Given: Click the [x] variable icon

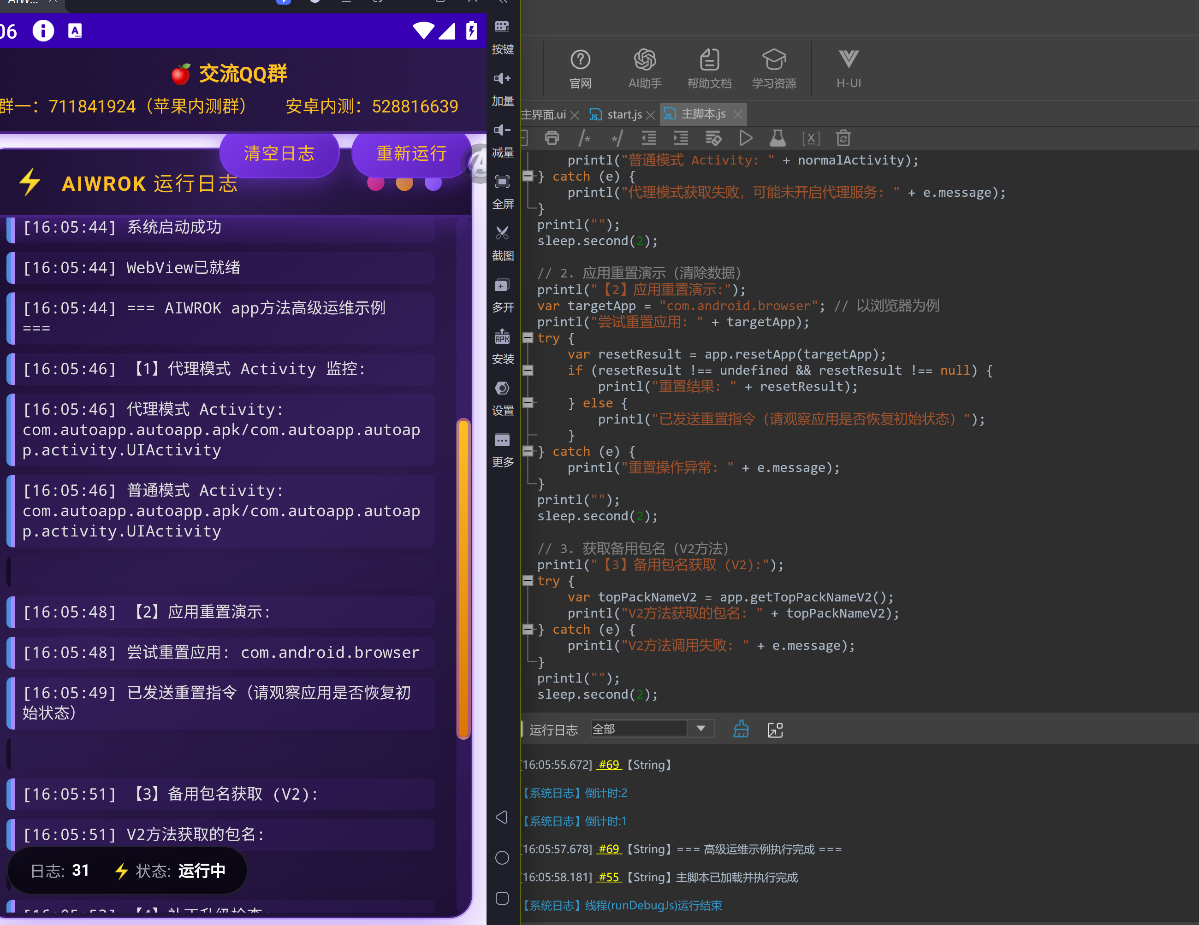Looking at the screenshot, I should coord(810,138).
